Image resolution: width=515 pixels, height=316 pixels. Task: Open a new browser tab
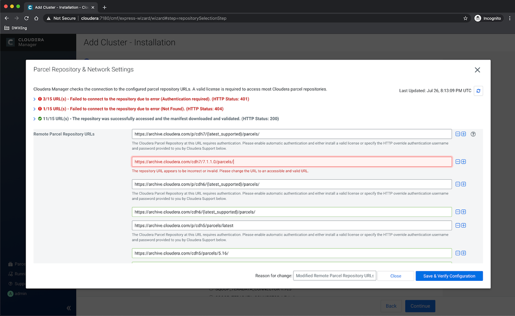tap(105, 7)
